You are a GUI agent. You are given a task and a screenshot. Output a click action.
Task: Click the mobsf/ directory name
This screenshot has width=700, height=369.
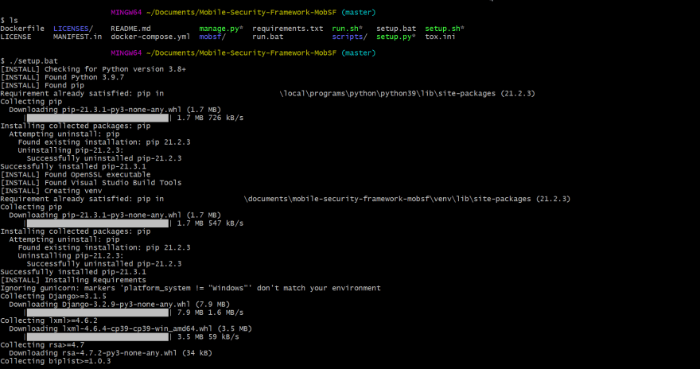212,37
